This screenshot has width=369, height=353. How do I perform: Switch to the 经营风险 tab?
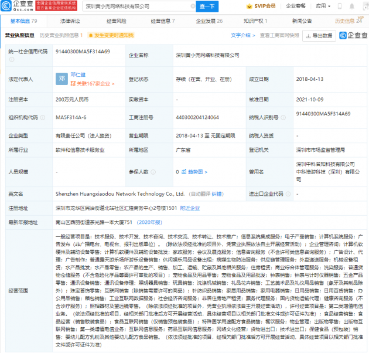116,21
